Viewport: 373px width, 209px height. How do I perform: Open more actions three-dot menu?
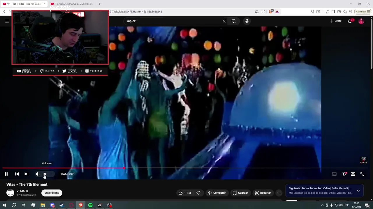(279, 193)
